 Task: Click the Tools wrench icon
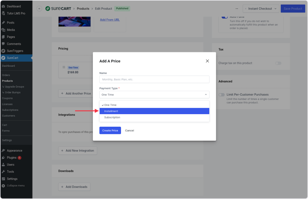(3, 172)
